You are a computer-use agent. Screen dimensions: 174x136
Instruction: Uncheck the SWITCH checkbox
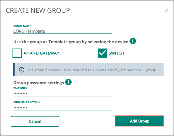(x=102, y=53)
